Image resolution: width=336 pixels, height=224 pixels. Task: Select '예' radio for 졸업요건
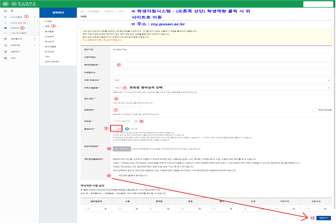115,129
